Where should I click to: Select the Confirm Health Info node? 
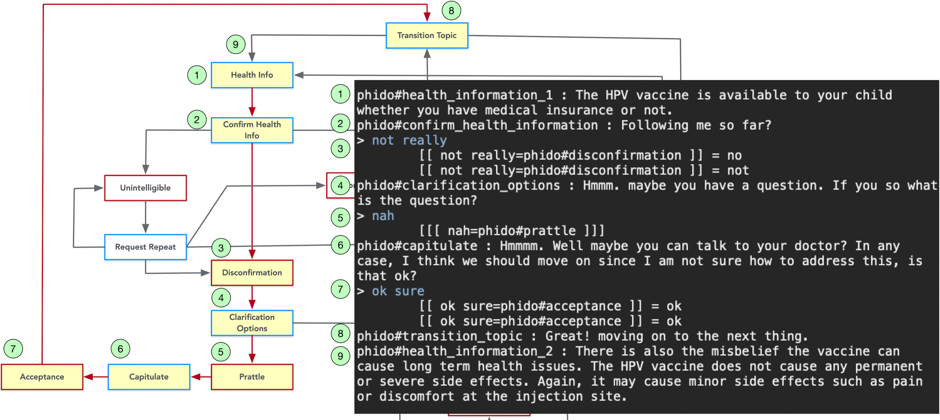252,130
